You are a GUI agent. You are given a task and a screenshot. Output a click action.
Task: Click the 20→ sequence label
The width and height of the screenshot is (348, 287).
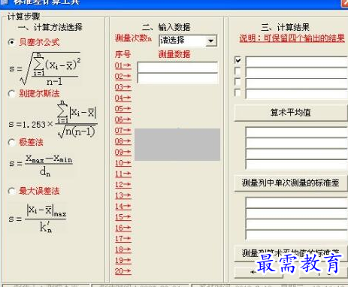point(123,271)
